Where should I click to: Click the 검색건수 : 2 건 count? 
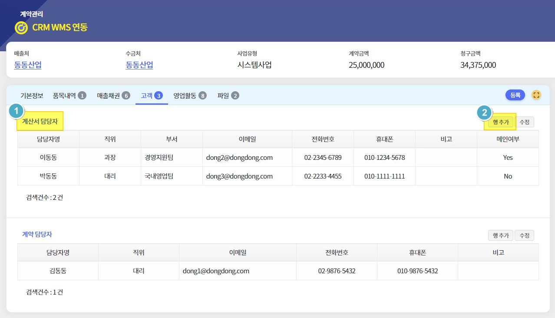[45, 197]
